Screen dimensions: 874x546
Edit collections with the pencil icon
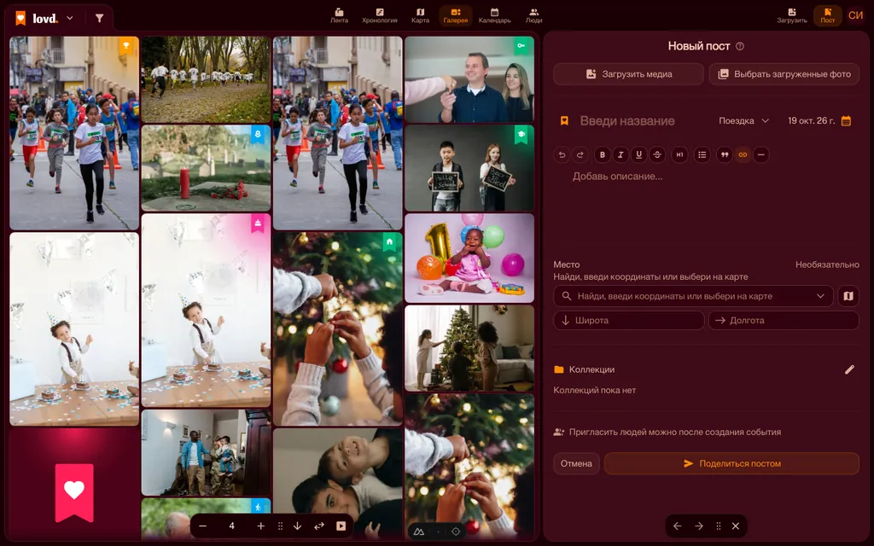pyautogui.click(x=849, y=369)
